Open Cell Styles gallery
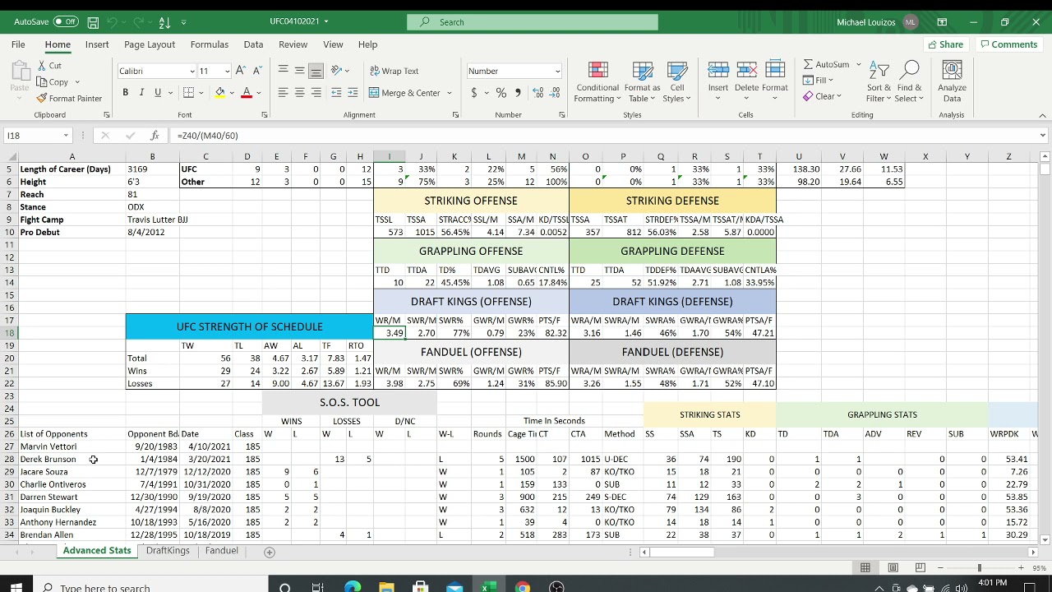 [677, 82]
